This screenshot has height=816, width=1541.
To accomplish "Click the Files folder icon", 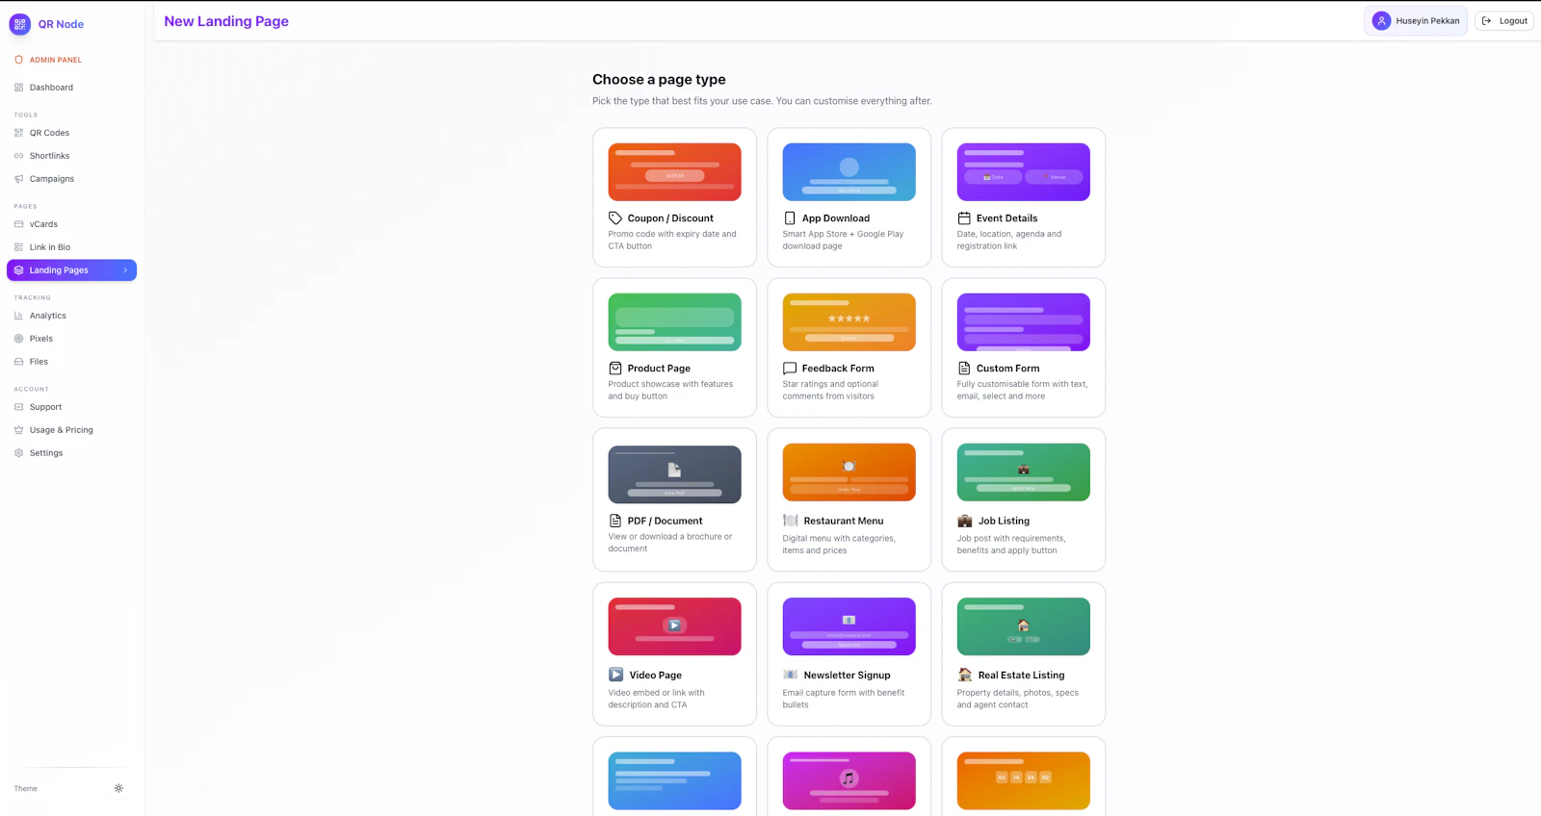I will [x=18, y=362].
